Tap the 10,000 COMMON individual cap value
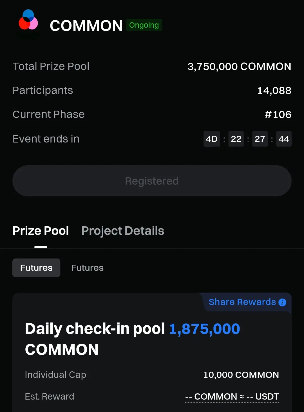304x412 pixels. 241,375
